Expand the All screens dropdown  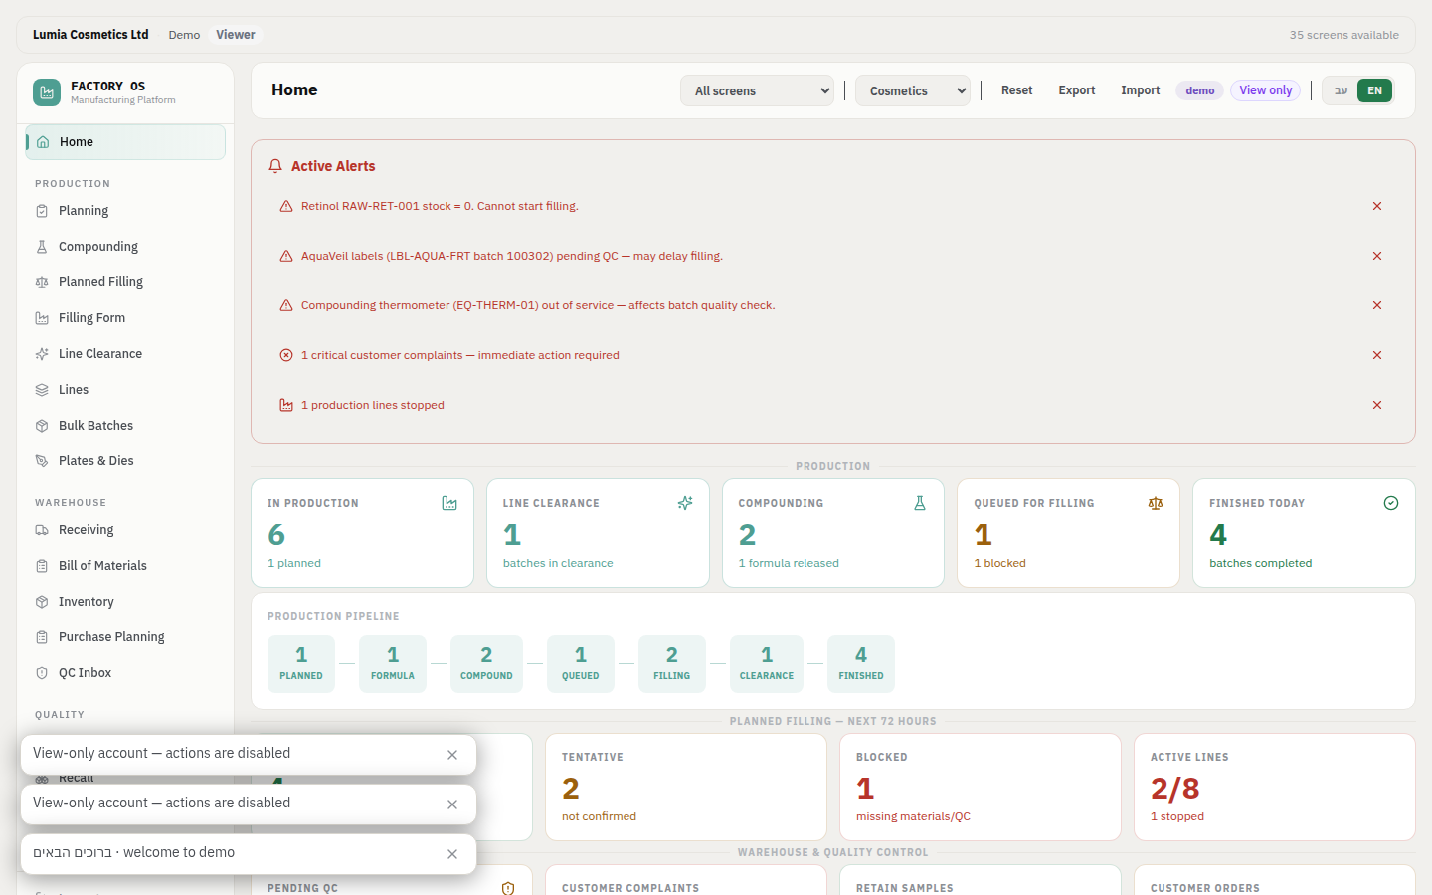click(x=758, y=90)
